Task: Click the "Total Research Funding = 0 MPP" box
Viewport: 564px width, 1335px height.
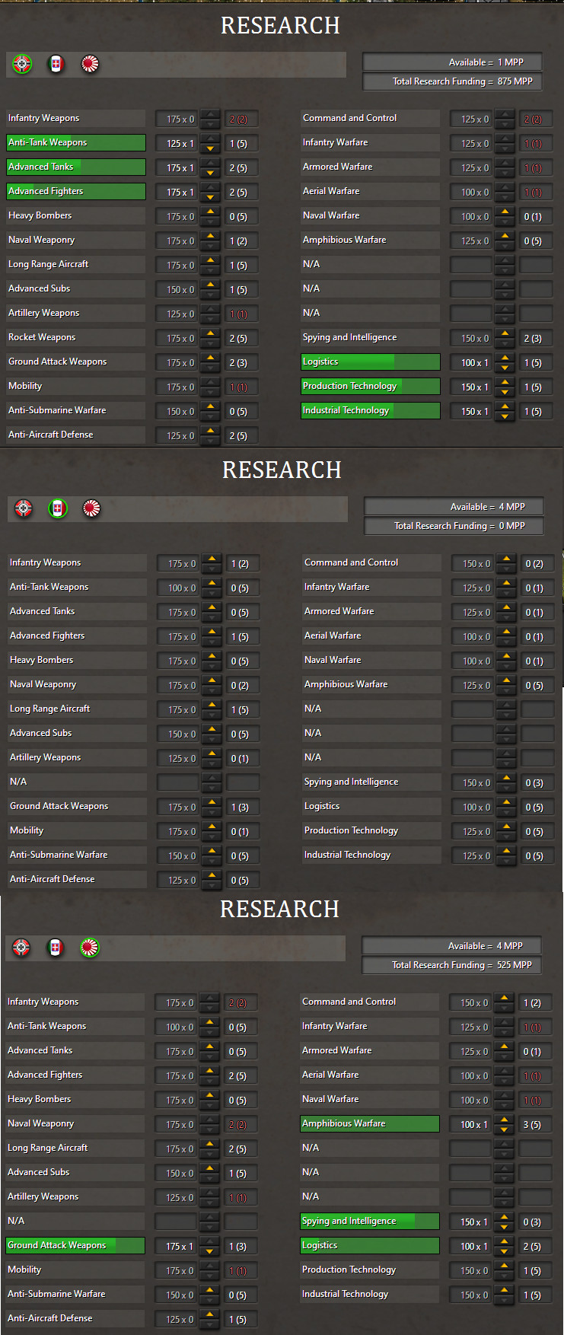Action: coord(454,526)
